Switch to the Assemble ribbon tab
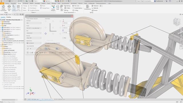Screen dimensions: 183x103 [13, 3]
